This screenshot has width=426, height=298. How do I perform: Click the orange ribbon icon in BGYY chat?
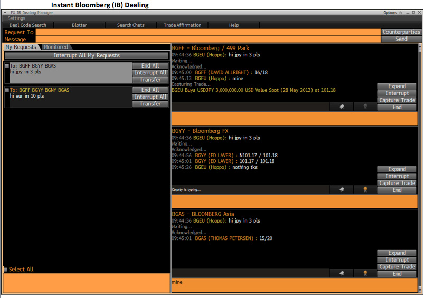pos(365,190)
